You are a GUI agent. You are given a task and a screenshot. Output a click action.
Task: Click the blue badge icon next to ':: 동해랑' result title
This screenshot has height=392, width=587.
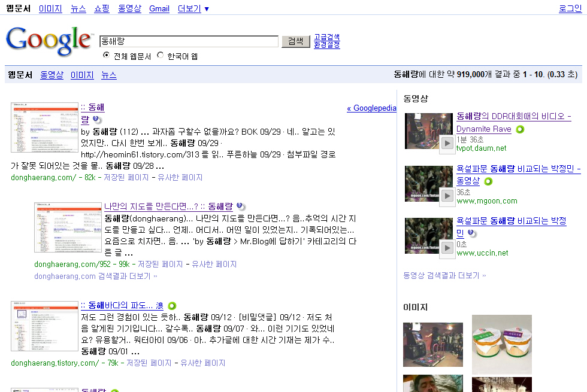pyautogui.click(x=97, y=120)
